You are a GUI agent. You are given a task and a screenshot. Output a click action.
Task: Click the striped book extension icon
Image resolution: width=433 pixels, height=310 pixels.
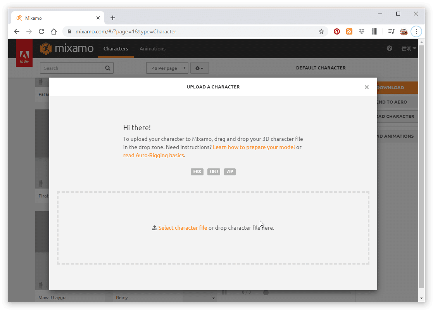click(x=374, y=31)
